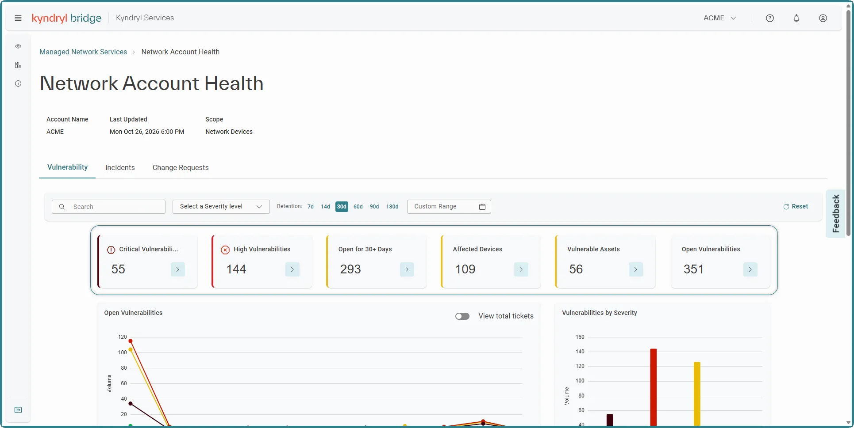This screenshot has height=428, width=854.
Task: Open the user profile icon
Action: coord(823,18)
